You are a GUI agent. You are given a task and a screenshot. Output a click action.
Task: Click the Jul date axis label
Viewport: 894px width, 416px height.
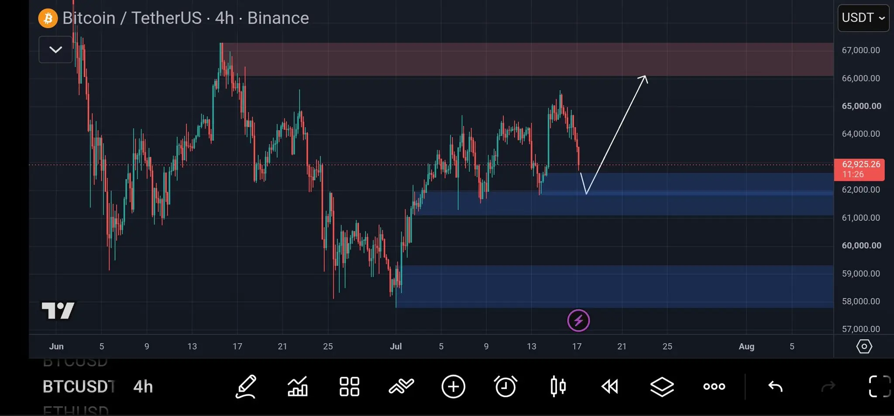[395, 346]
